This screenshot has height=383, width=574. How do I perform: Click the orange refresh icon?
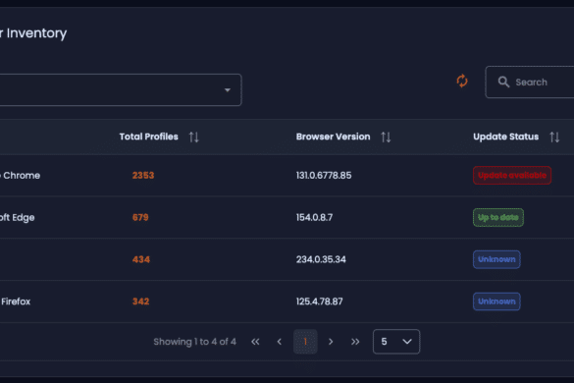tap(462, 81)
